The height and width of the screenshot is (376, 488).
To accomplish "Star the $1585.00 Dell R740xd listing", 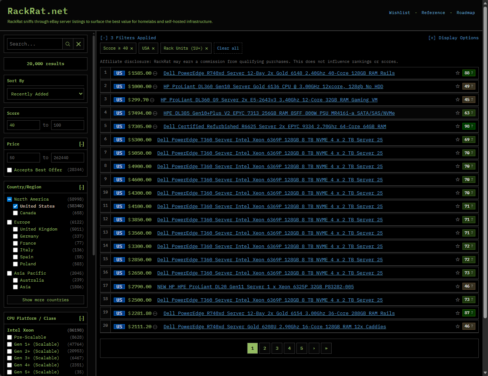I will click(458, 73).
